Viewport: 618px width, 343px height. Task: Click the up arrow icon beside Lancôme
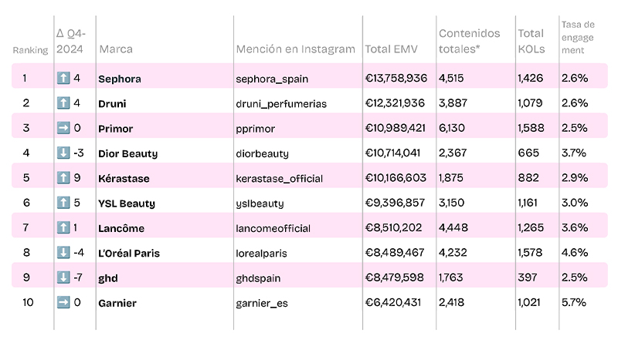coord(63,228)
